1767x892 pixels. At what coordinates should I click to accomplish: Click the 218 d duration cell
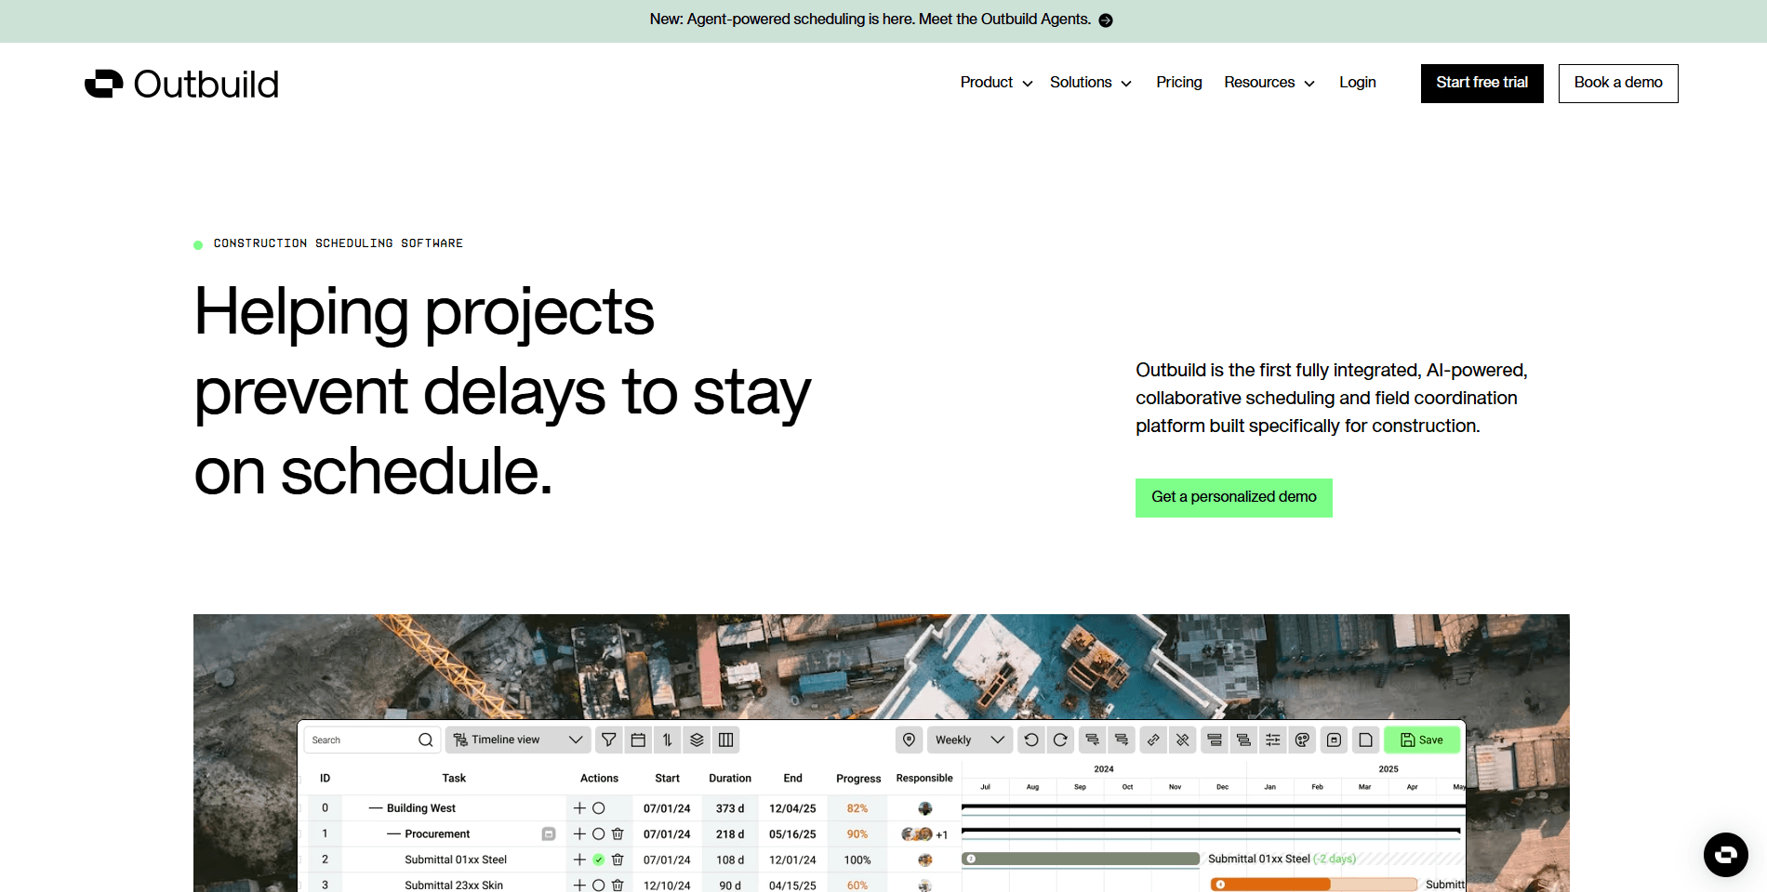click(x=730, y=834)
